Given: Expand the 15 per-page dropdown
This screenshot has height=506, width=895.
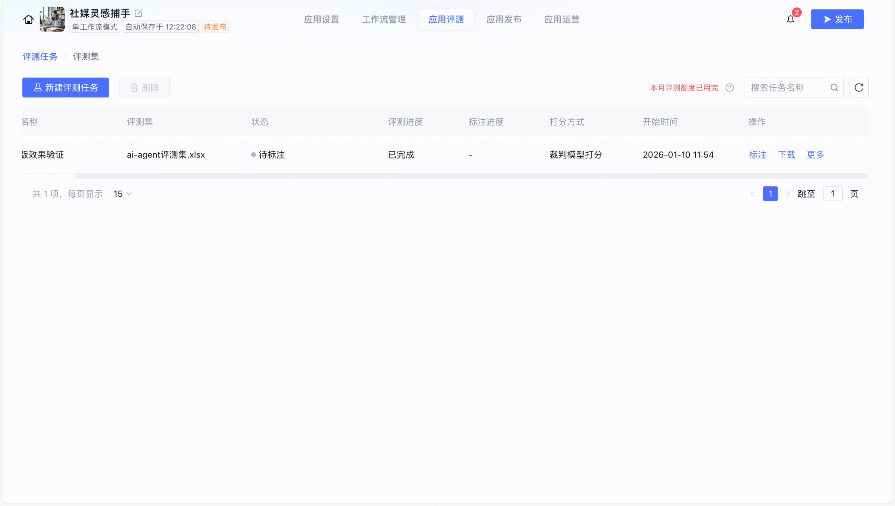Looking at the screenshot, I should [x=122, y=194].
